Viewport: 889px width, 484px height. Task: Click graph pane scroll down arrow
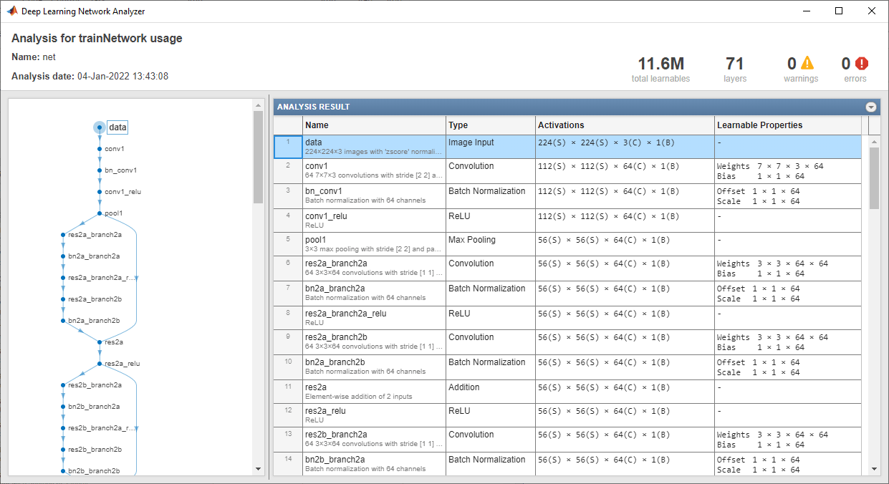(259, 469)
